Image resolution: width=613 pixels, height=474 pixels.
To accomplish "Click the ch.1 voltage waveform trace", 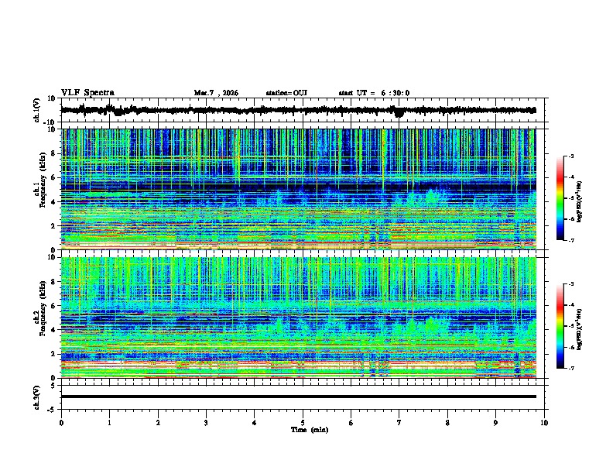I will (x=299, y=111).
